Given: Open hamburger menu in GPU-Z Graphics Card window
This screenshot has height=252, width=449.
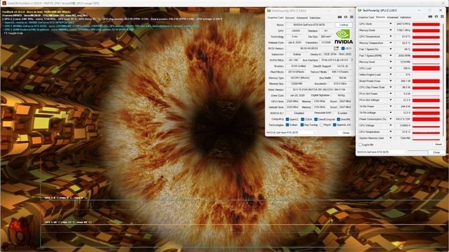Looking at the screenshot, I should pyautogui.click(x=352, y=17).
